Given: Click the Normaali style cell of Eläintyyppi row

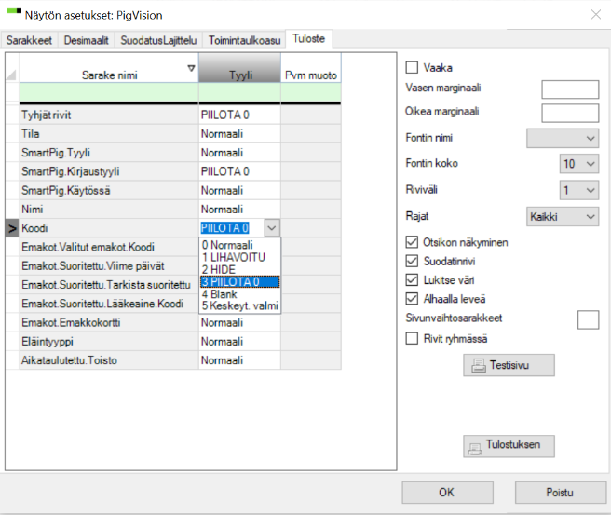Looking at the screenshot, I should coord(239,342).
